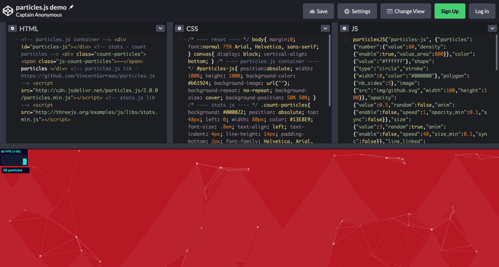
Task: Click the #13E8E9 color value in CSS
Action: pyautogui.click(x=301, y=119)
